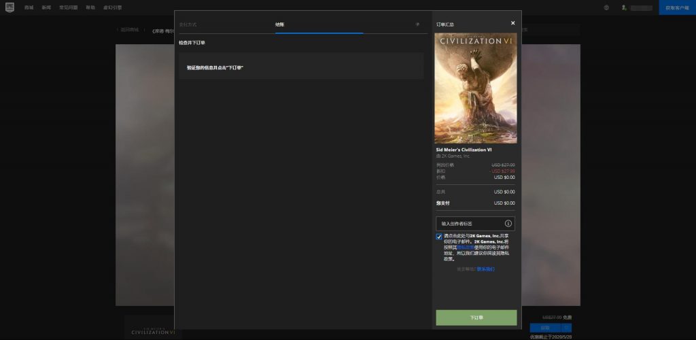Click the Civilization VI cover art thumbnail
The image size is (696, 340).
[x=475, y=88]
